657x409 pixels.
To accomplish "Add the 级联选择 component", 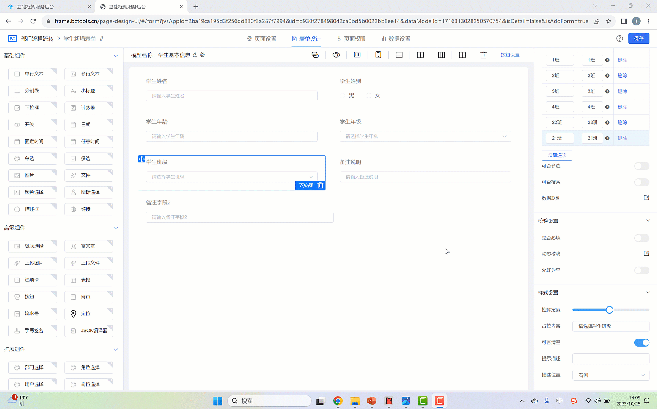I will 33,246.
